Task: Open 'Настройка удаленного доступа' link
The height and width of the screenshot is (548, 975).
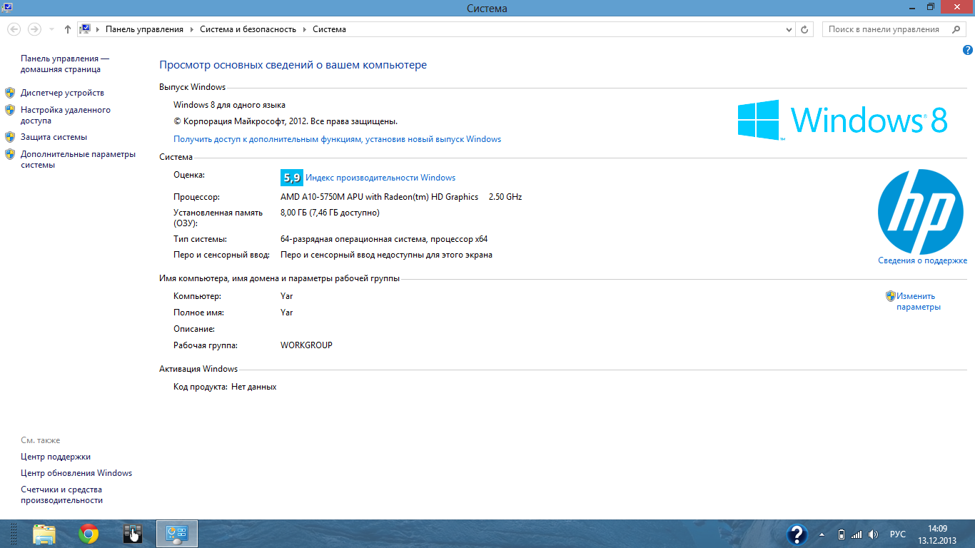Action: coord(66,116)
